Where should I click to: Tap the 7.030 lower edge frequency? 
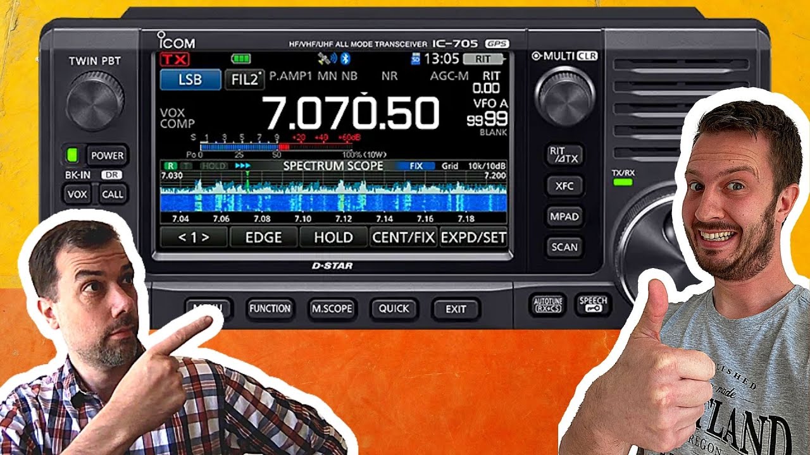[x=172, y=176]
